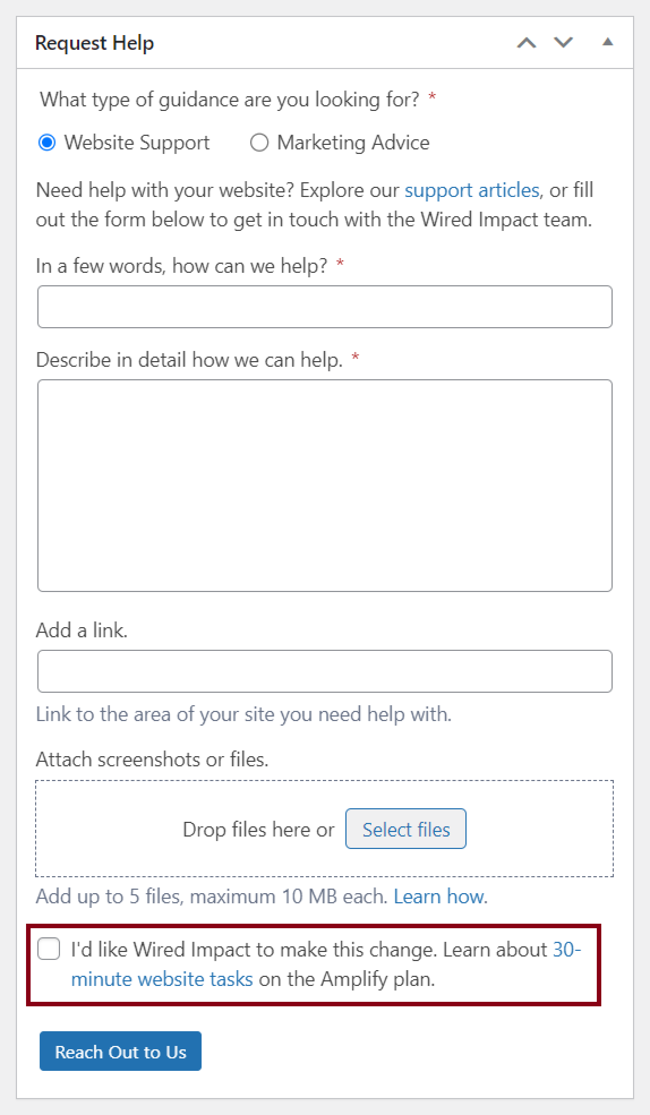Click the "Learn how" link
The width and height of the screenshot is (650, 1115).
tap(438, 896)
